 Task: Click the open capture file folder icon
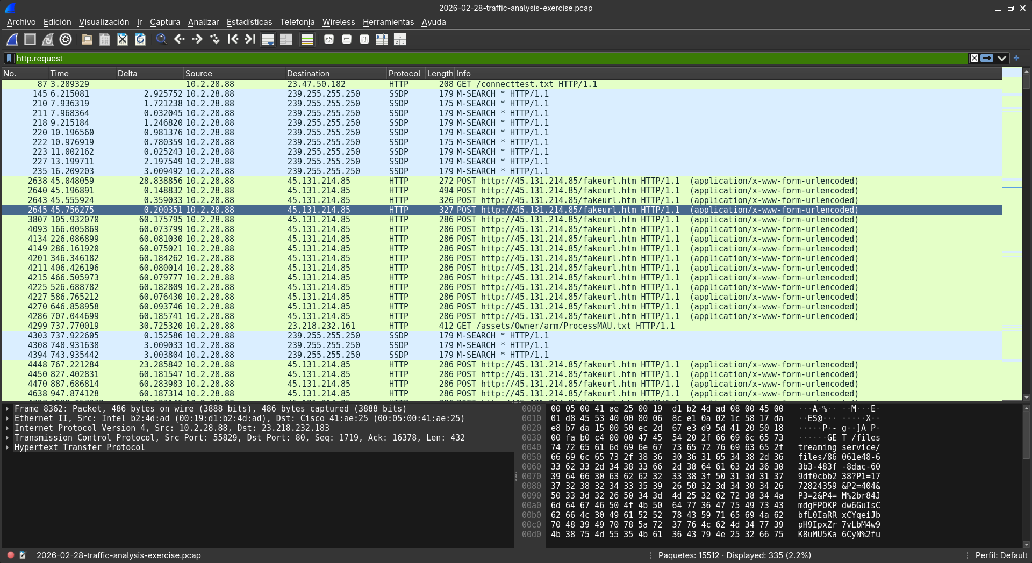(87, 39)
